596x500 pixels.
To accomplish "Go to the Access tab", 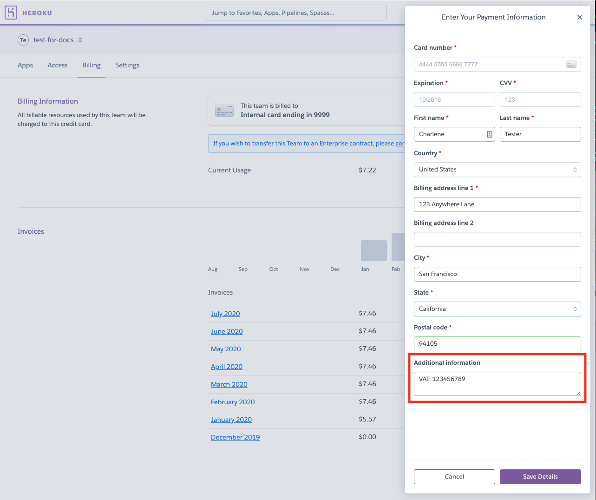I will [x=58, y=65].
